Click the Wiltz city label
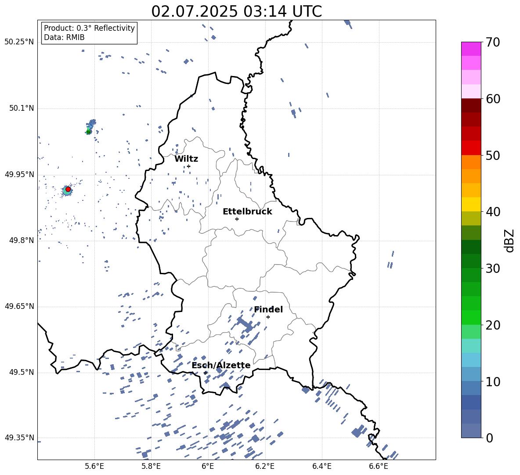 tap(186, 159)
